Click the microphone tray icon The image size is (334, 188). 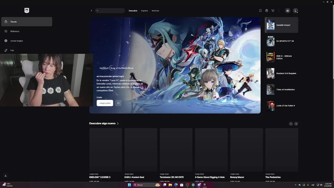tap(308, 185)
